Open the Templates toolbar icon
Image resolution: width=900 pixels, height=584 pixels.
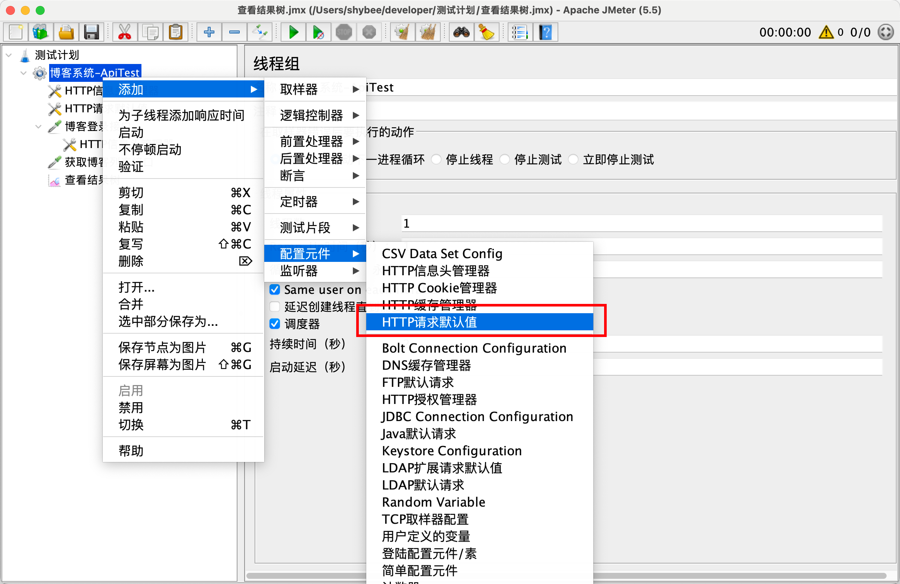[x=41, y=32]
